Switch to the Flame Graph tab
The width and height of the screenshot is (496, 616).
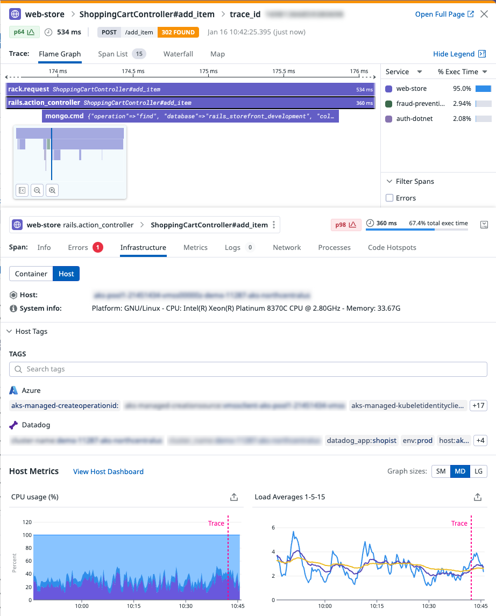click(x=60, y=54)
